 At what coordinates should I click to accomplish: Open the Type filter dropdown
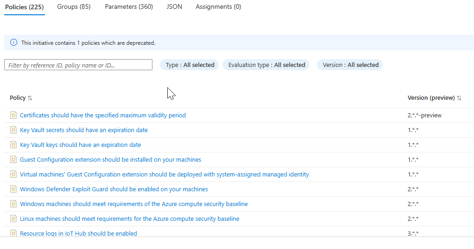point(190,65)
